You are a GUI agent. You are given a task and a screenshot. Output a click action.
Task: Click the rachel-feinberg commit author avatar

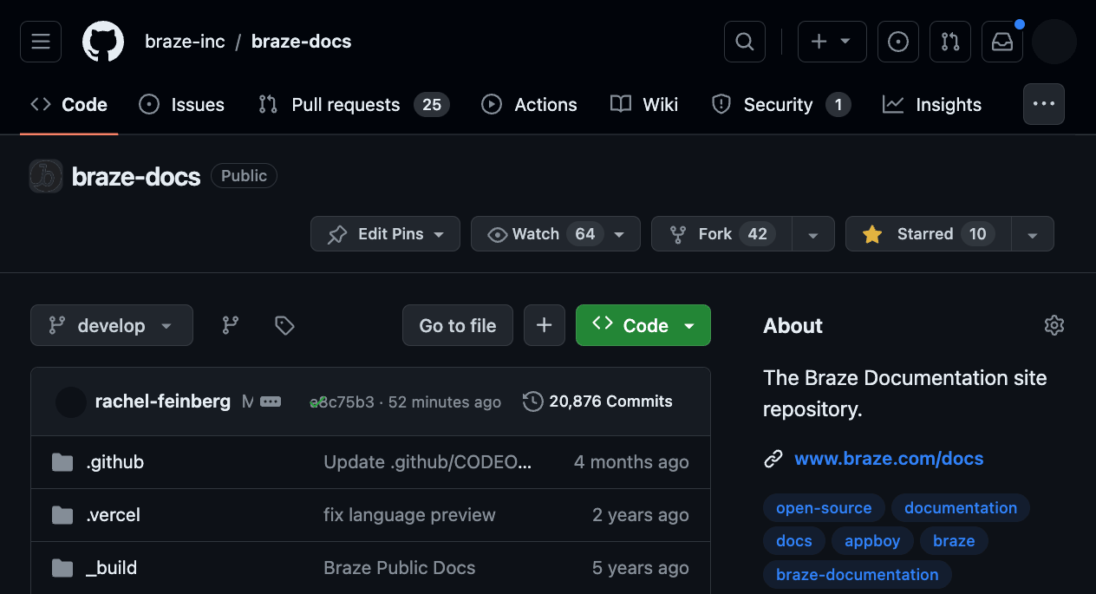(x=71, y=401)
